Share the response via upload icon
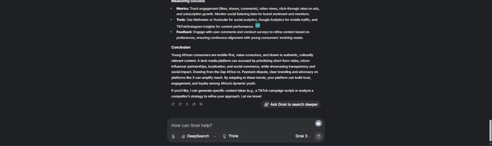492x146 pixels. coord(187,104)
